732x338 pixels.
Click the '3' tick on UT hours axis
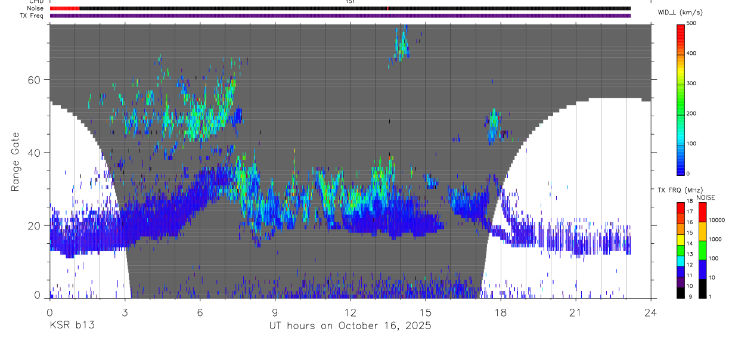(x=125, y=312)
